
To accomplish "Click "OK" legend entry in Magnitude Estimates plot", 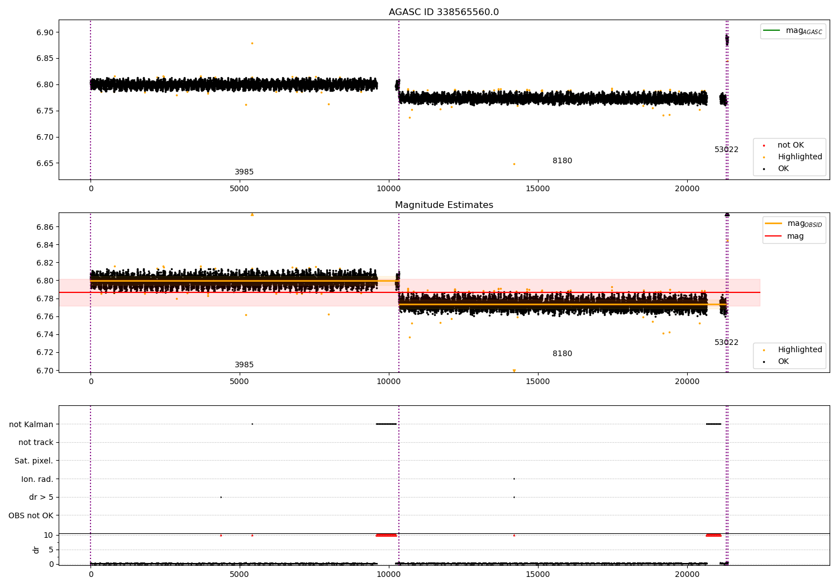I will pos(783,361).
